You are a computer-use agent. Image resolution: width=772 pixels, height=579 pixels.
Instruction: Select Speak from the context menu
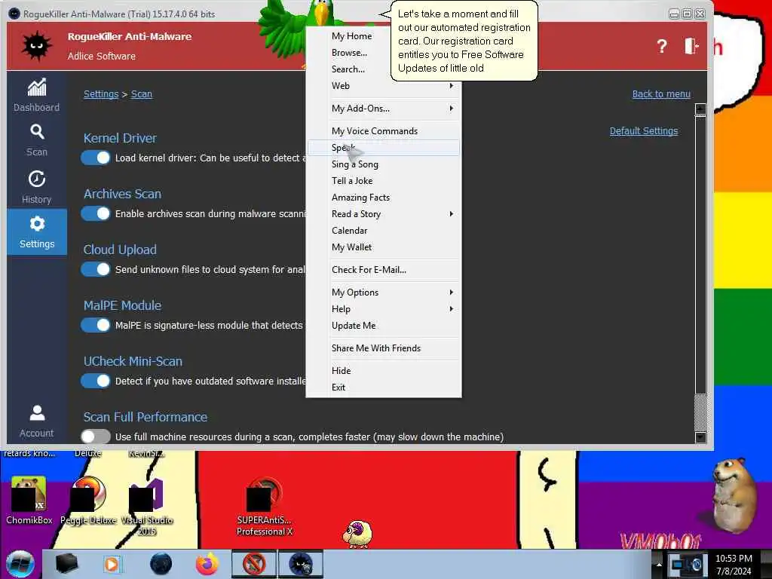tap(384, 148)
